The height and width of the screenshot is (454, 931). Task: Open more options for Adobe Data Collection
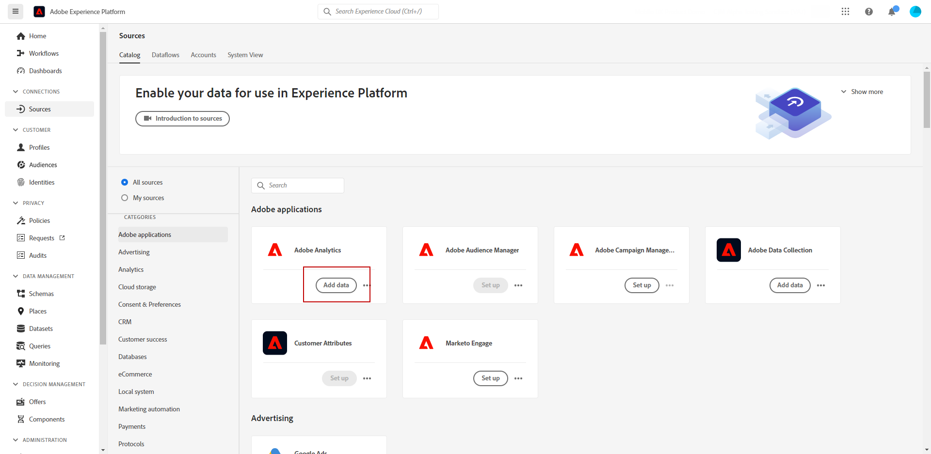pos(821,285)
